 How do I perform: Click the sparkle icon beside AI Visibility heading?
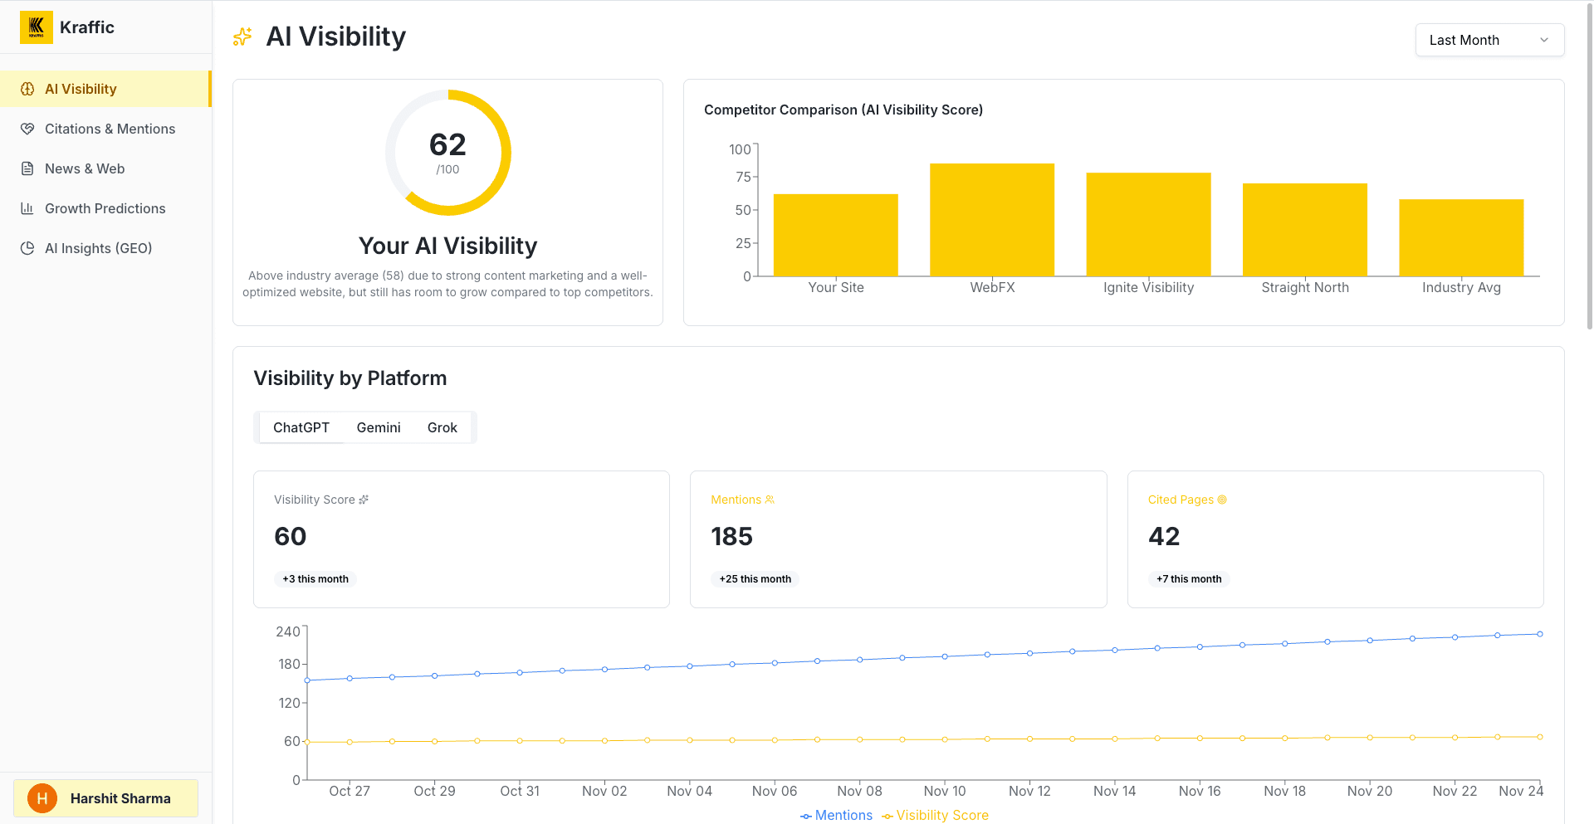coord(242,37)
